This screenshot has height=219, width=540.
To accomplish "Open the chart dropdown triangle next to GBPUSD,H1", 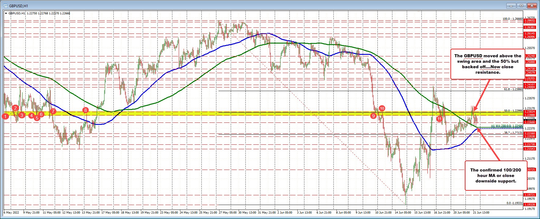I will tap(6, 13).
